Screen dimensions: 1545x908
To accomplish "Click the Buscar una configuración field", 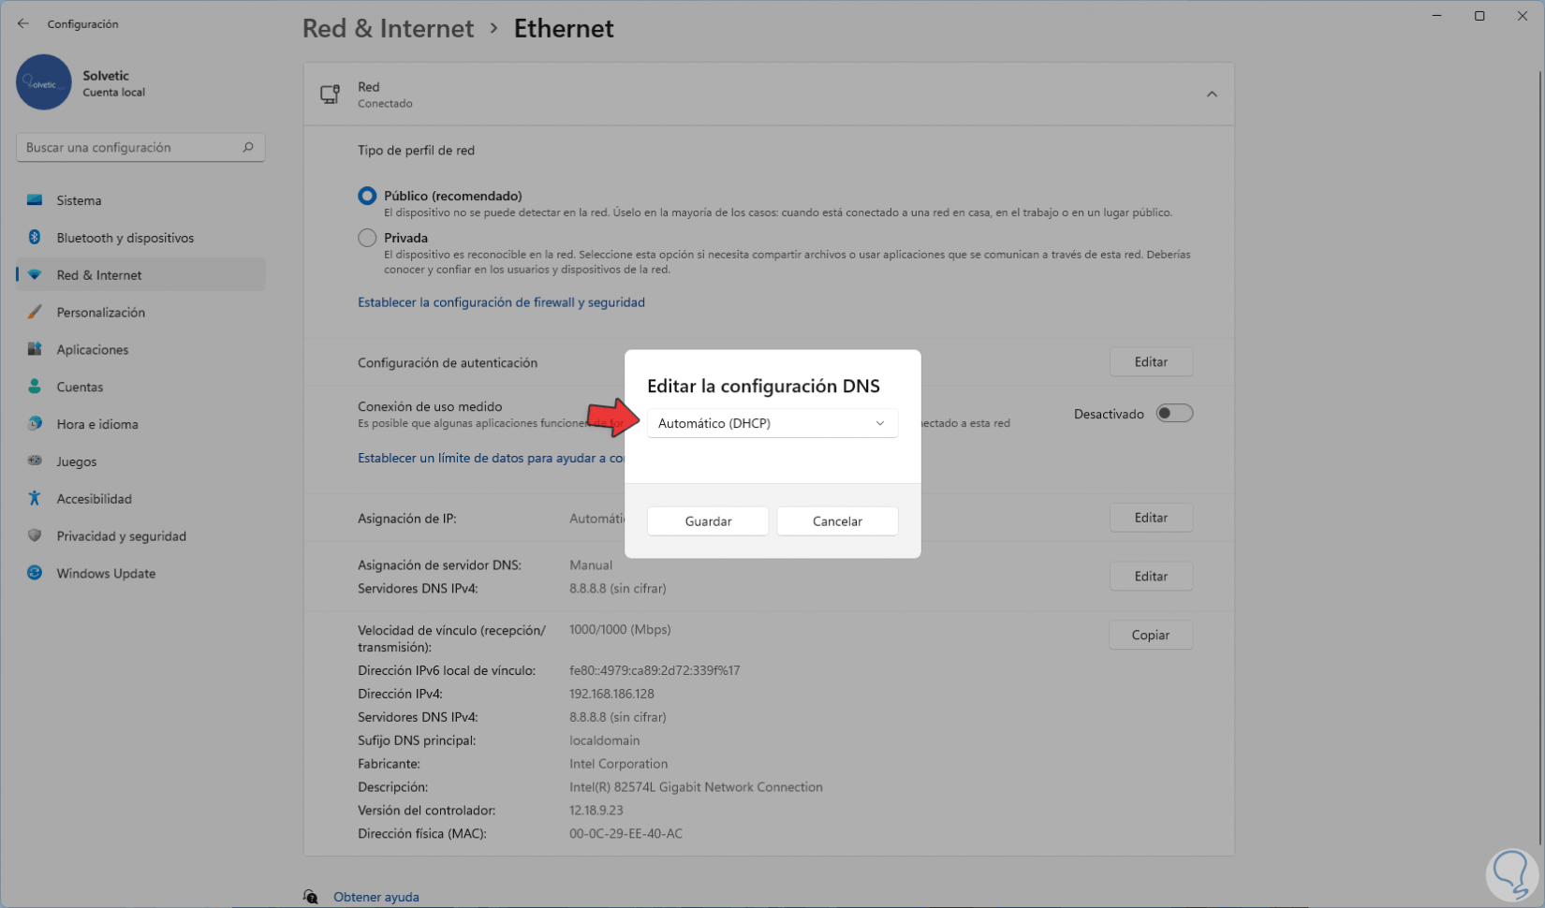I will point(129,147).
